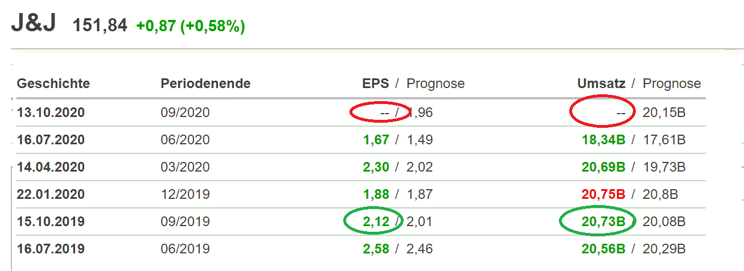Click the circled revenue value 20,73B
744x271 pixels.
pyautogui.click(x=603, y=222)
